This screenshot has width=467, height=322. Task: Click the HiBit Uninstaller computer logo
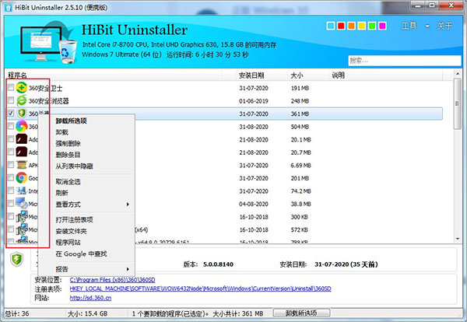[x=47, y=42]
